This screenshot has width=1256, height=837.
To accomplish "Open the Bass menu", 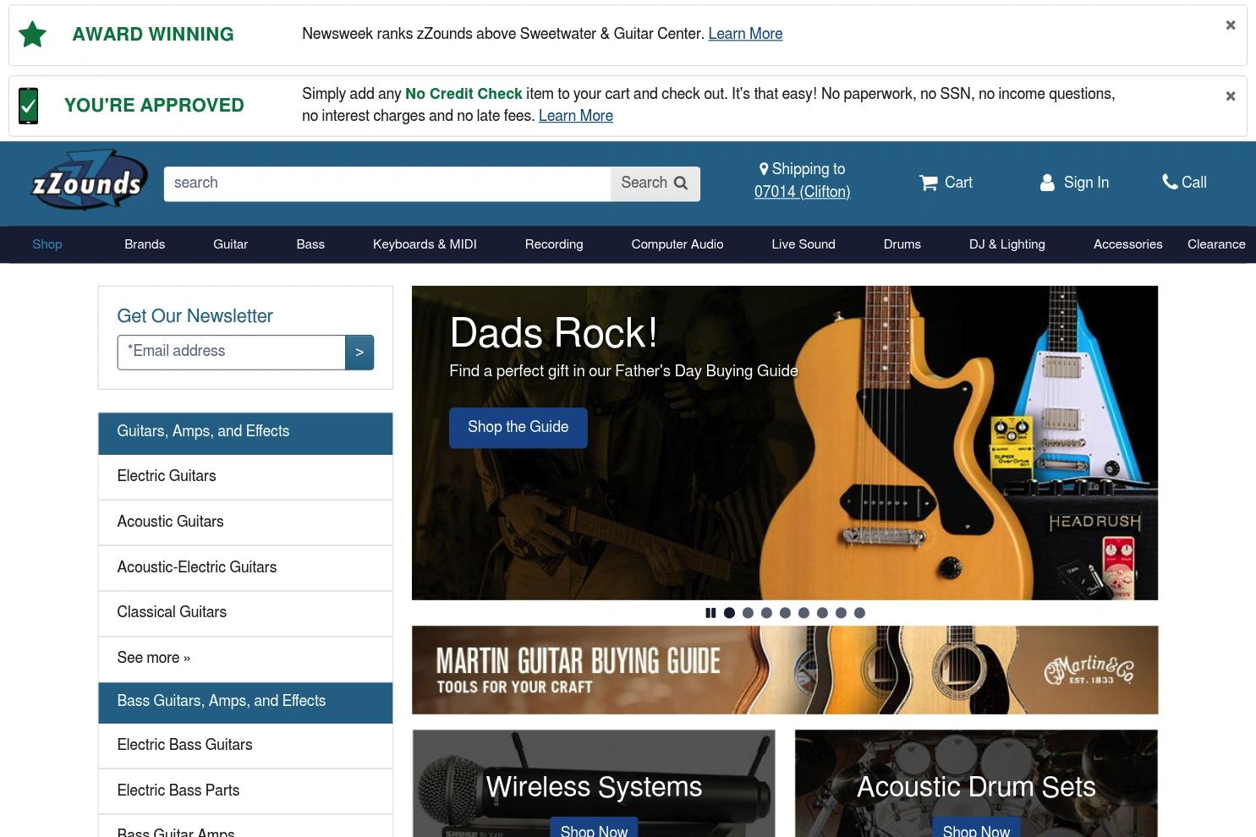I will point(310,244).
